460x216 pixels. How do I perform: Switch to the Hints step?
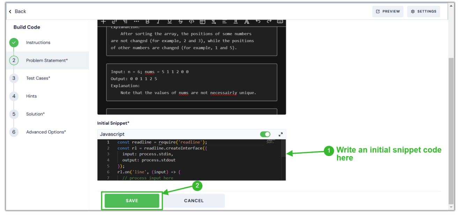(31, 96)
